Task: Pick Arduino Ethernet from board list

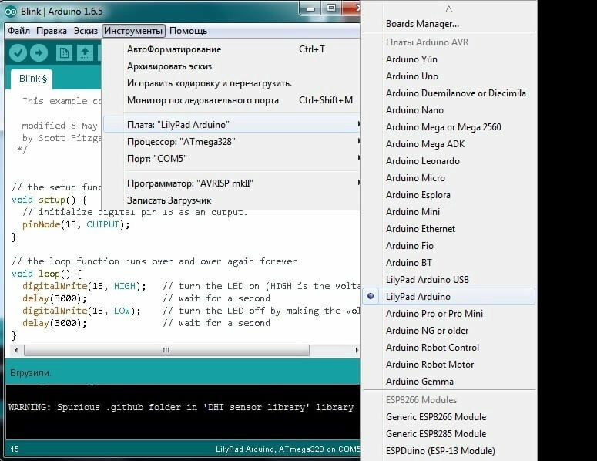Action: click(449, 229)
